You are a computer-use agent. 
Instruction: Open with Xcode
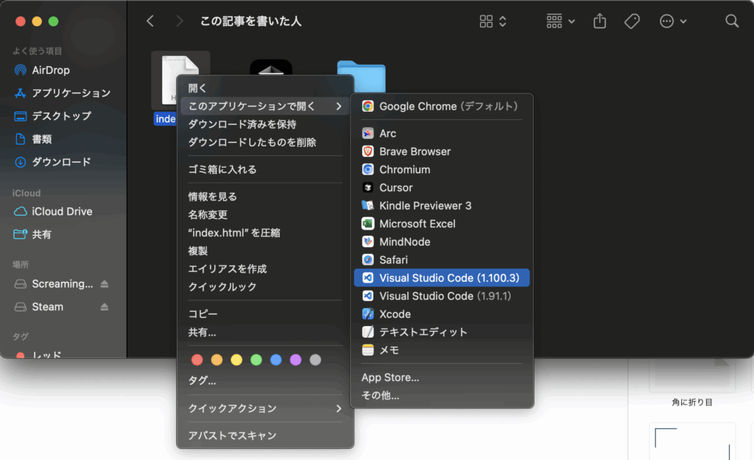[442, 314]
